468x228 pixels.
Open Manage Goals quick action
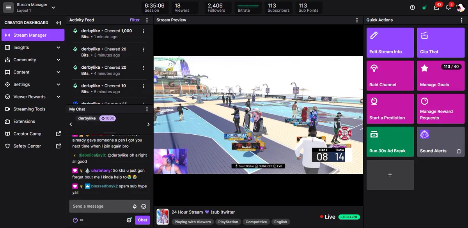point(441,76)
